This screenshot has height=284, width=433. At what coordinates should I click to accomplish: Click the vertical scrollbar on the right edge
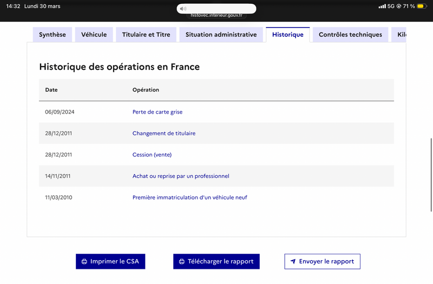pos(431,173)
